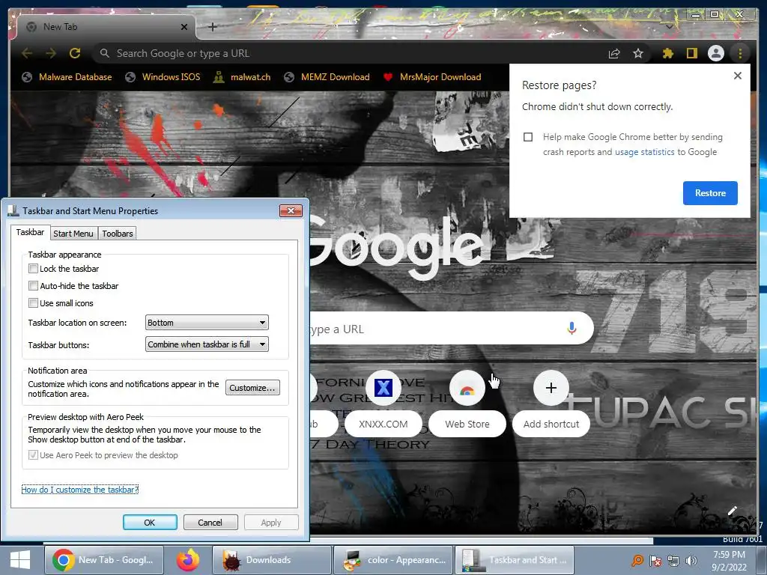Go back in Chrome navigation
Screen dimensions: 767x575
pyautogui.click(x=27, y=53)
